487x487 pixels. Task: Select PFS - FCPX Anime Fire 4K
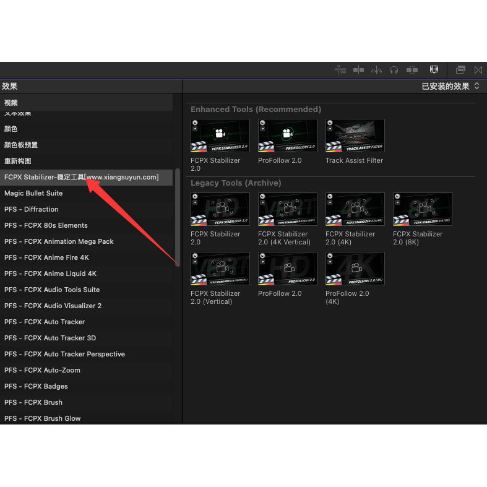86,258
